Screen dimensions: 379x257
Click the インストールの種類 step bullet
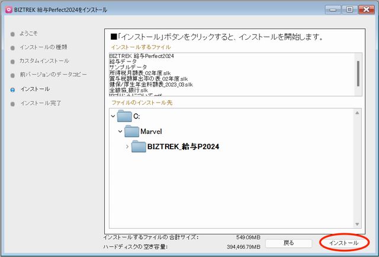(12, 48)
